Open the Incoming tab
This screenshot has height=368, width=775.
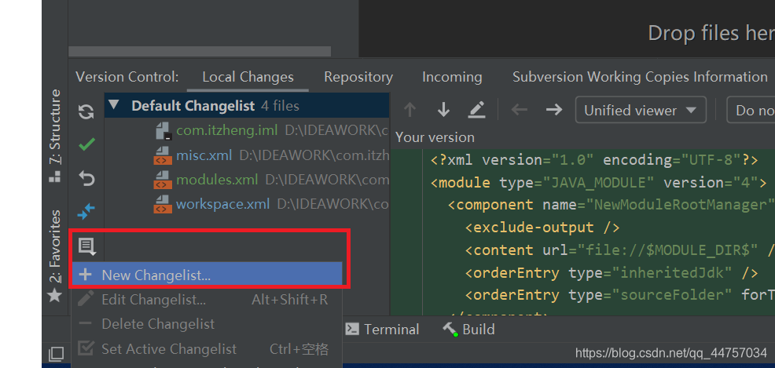[452, 78]
